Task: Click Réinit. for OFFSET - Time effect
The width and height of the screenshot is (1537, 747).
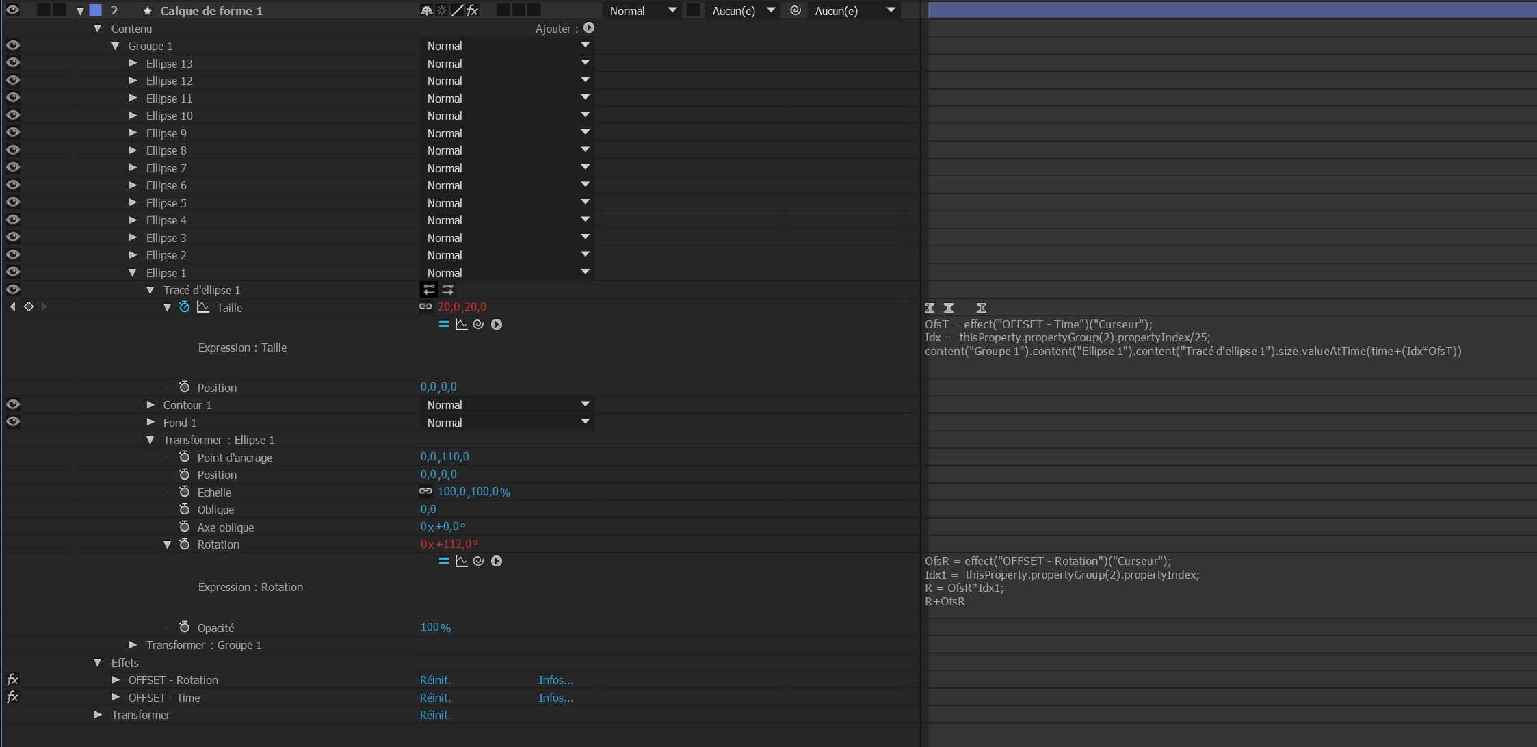Action: pyautogui.click(x=435, y=698)
